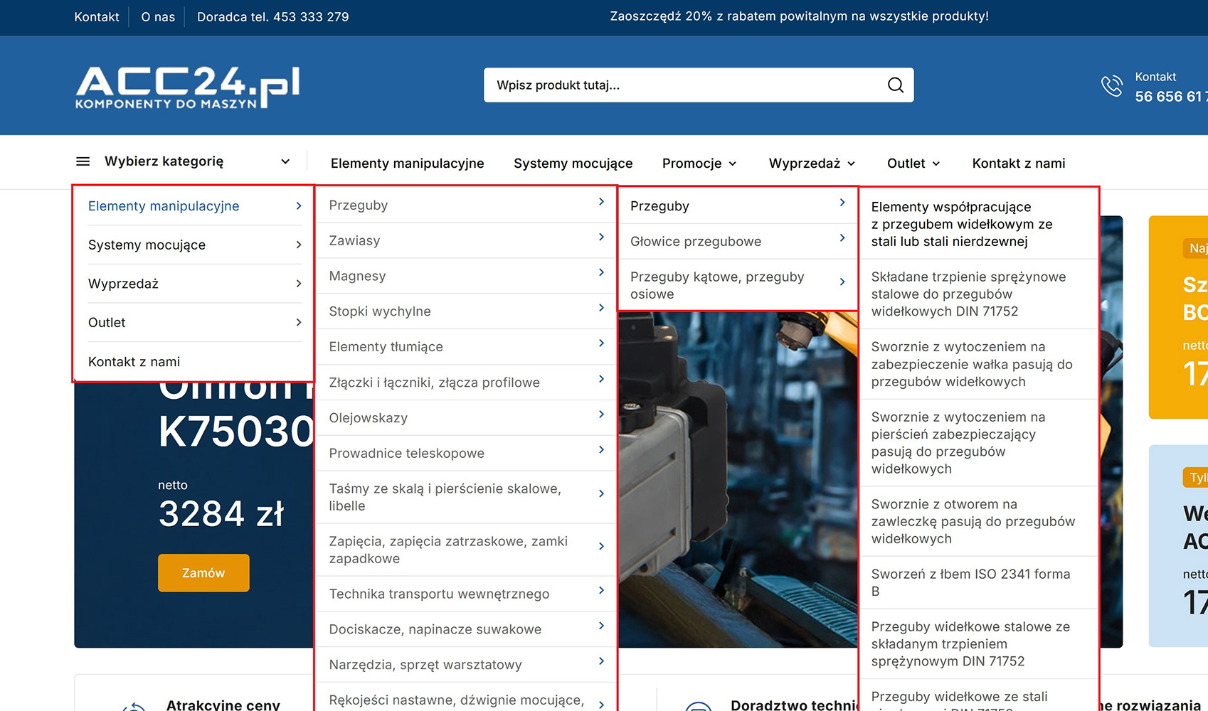Open the Promocje dropdown menu
The image size is (1208, 711).
click(699, 164)
